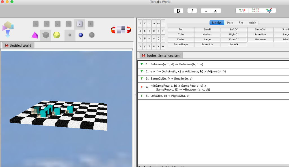Click the new block shapes-with-arrow icon
The image size is (289, 167).
tap(8, 29)
